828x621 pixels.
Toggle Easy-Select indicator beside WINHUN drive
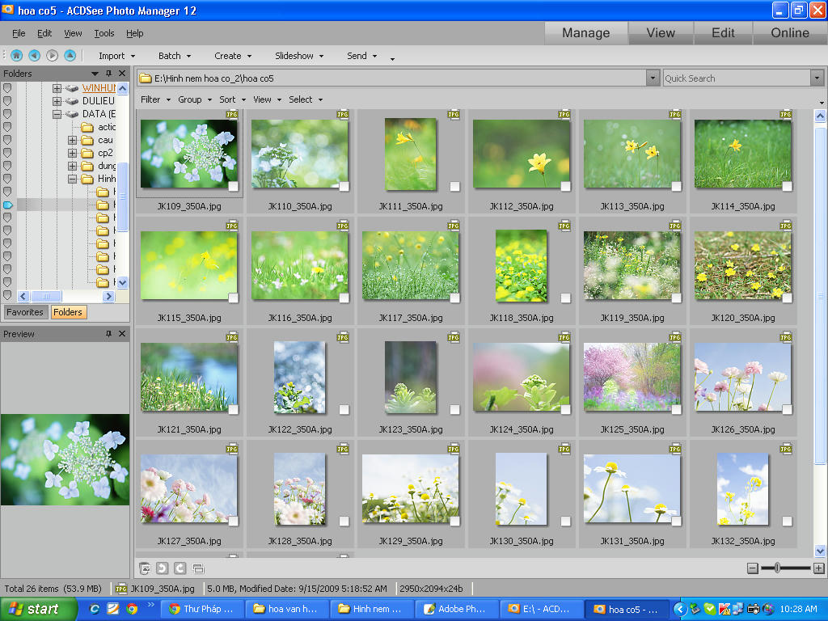point(7,87)
